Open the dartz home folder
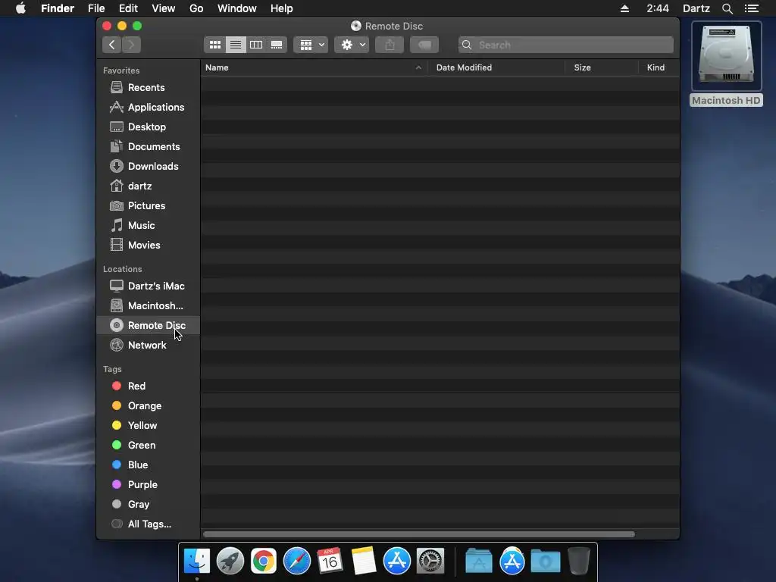The width and height of the screenshot is (776, 582). (x=148, y=186)
